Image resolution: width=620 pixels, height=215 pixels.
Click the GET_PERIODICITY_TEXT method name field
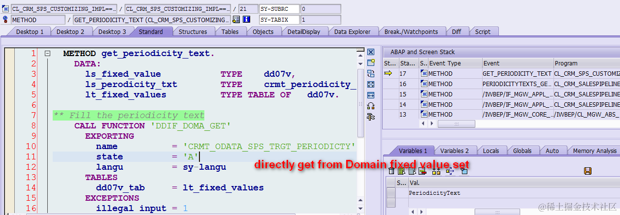coord(151,20)
